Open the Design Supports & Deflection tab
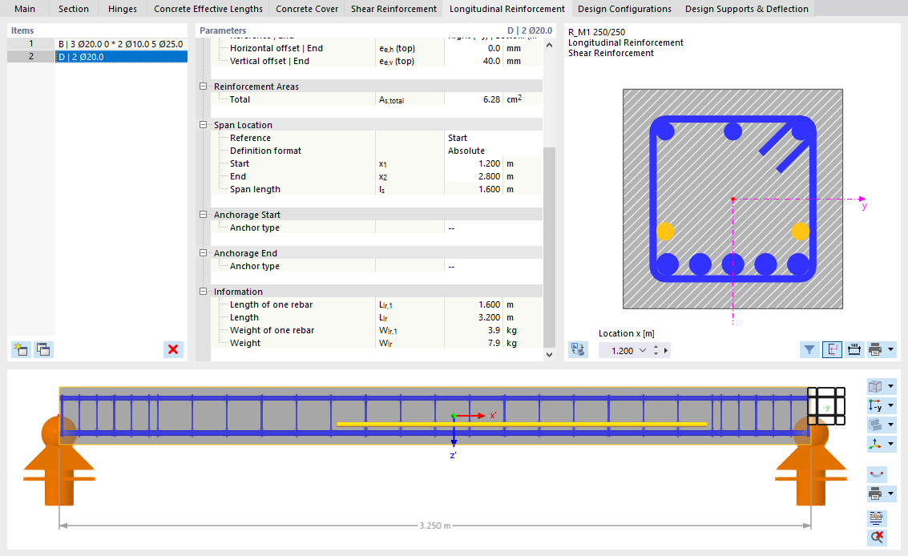 746,9
